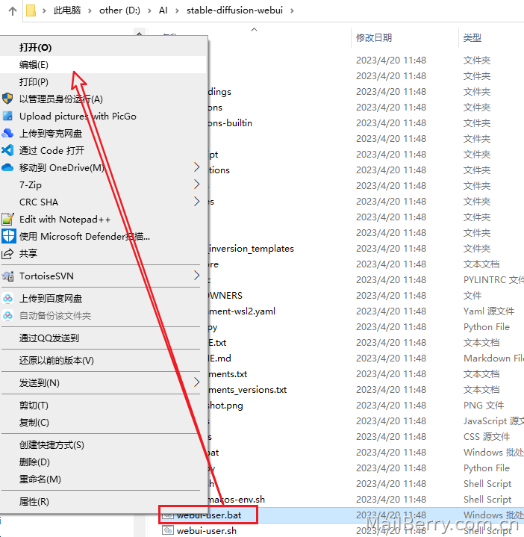
Task: Click 此电脑 in the address breadcrumb
Action: click(x=67, y=10)
